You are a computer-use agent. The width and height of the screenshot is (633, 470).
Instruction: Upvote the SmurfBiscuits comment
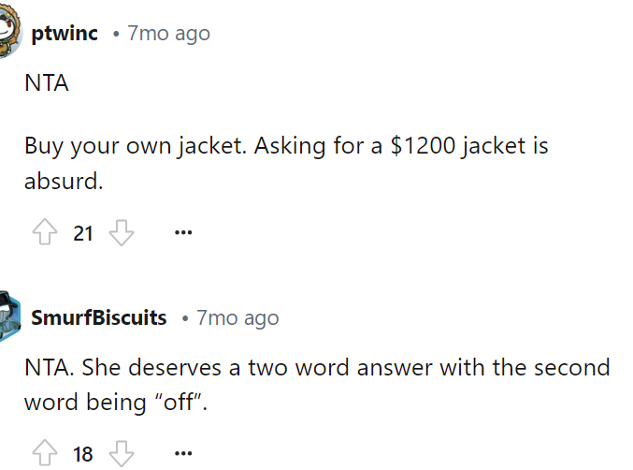click(45, 455)
